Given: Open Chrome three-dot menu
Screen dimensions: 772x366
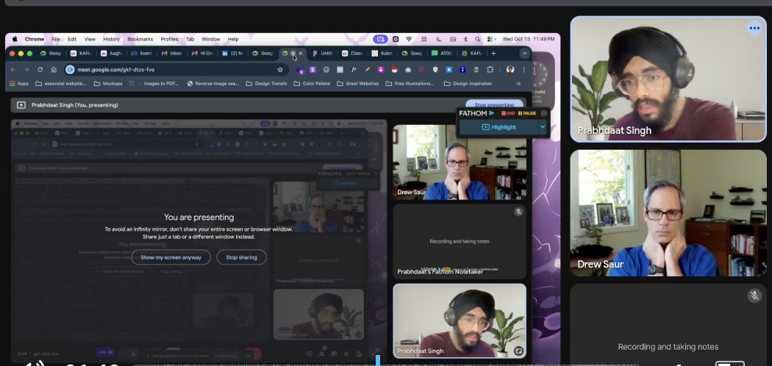Looking at the screenshot, I should click(523, 70).
